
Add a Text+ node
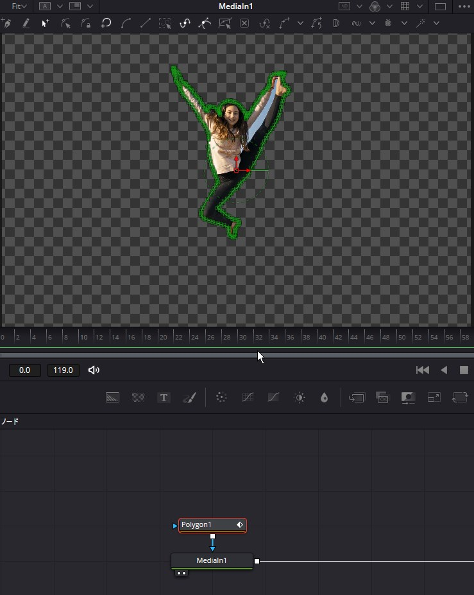point(164,397)
